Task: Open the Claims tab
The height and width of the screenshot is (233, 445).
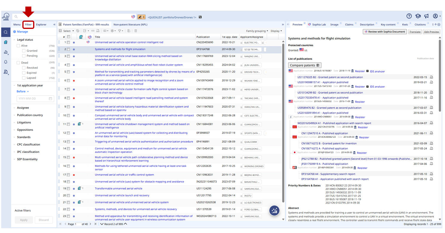Action: point(349,24)
